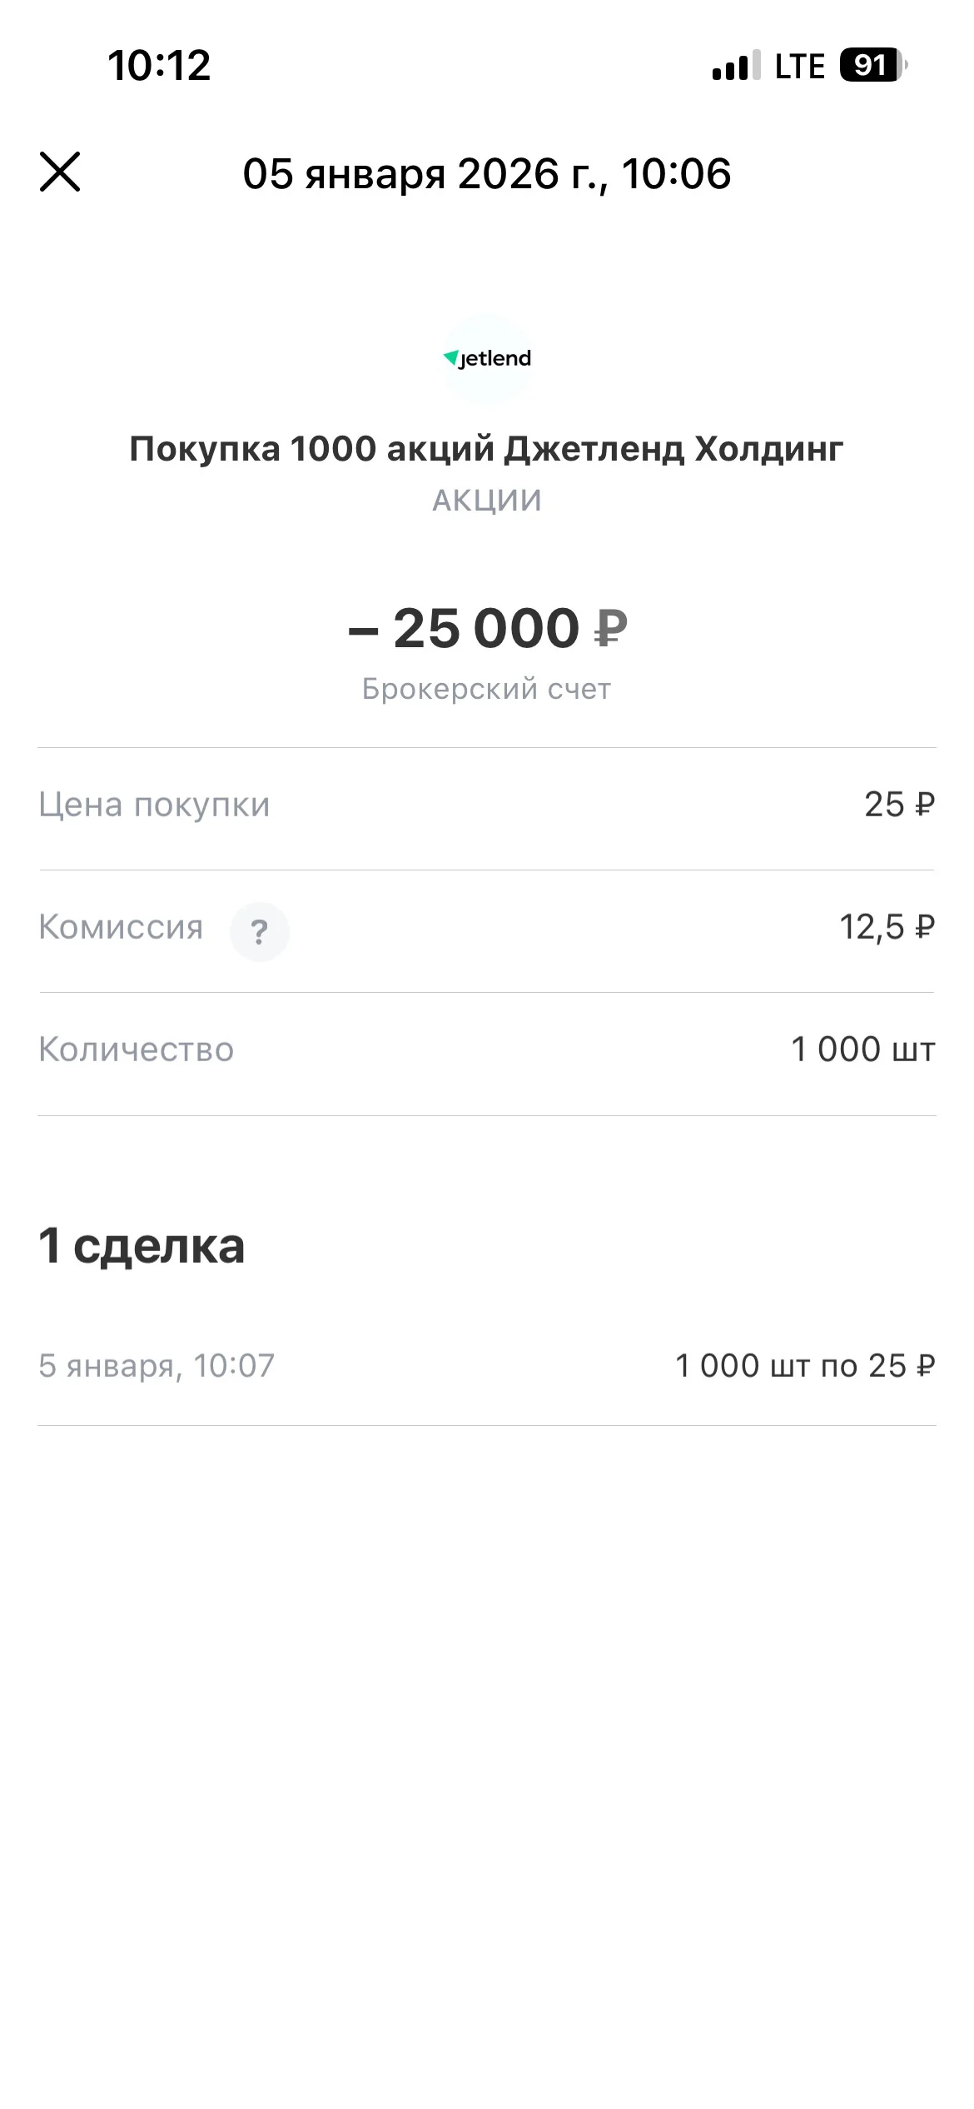Tap the Количество row label
The image size is (974, 2109).
pyautogui.click(x=137, y=1050)
